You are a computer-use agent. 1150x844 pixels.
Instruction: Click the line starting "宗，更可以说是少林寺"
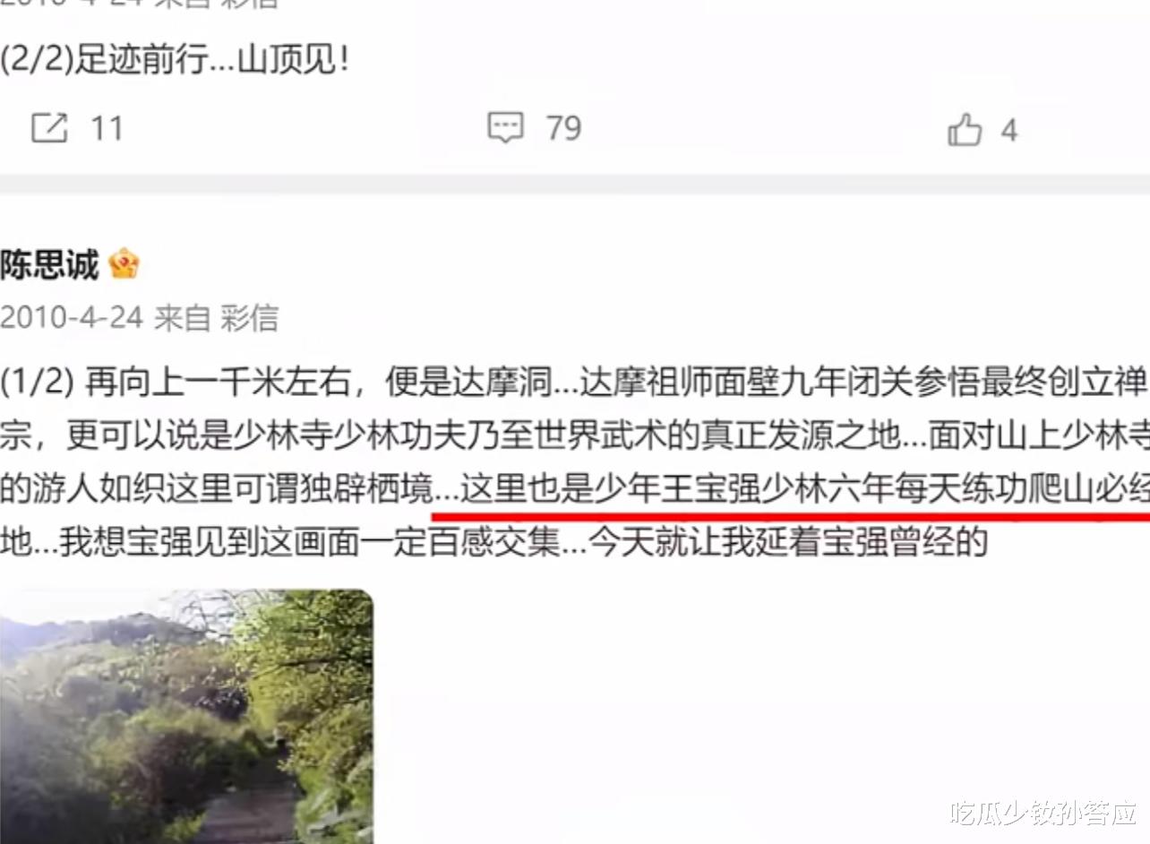tap(575, 438)
